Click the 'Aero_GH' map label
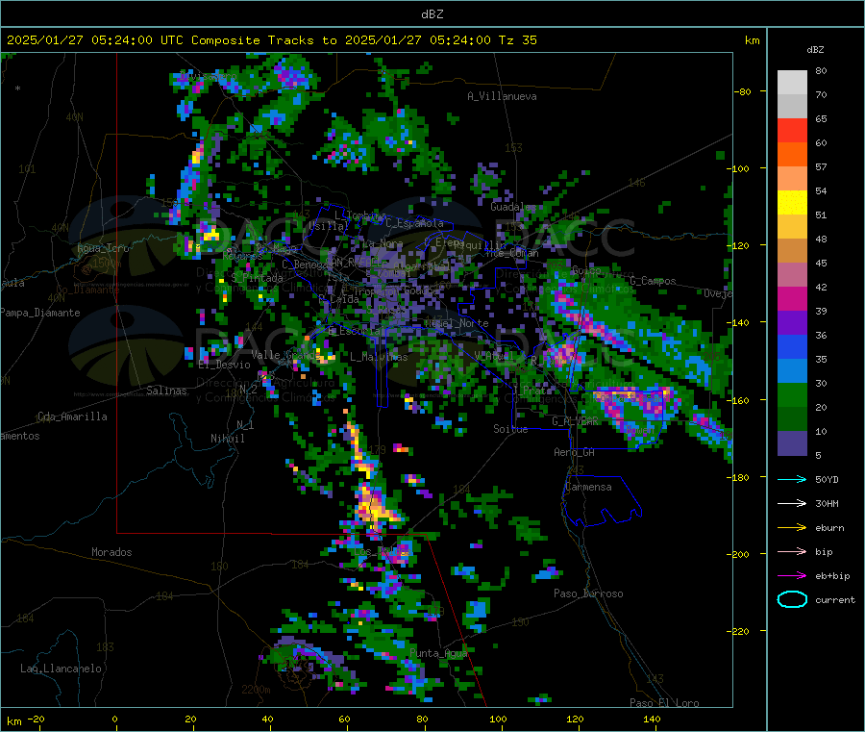The width and height of the screenshot is (865, 732). tap(574, 452)
